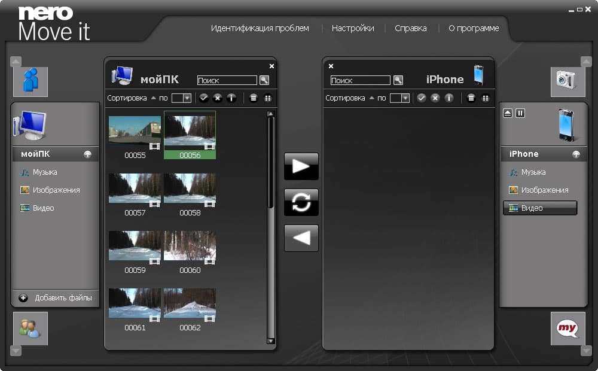Switch iPhone panel to list view
The height and width of the screenshot is (371, 598).
(471, 98)
